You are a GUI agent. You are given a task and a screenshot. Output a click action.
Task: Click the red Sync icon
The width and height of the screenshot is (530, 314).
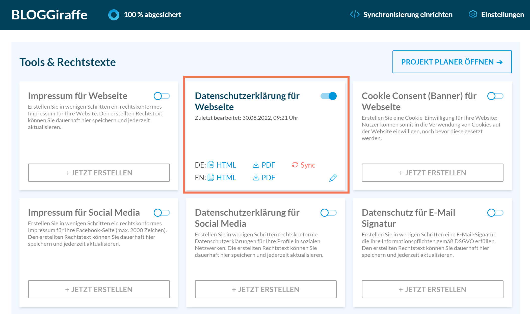(x=295, y=165)
